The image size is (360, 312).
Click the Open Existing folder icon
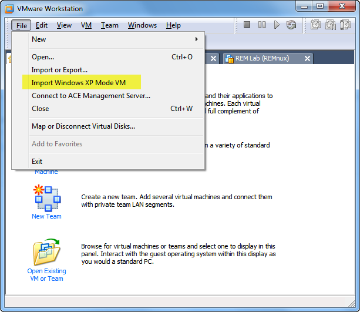(x=46, y=252)
